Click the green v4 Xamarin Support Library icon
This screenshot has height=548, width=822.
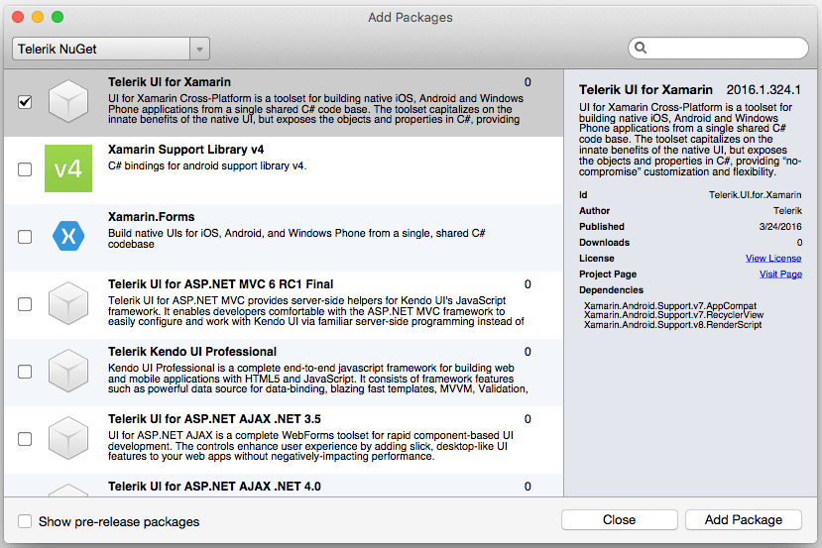(x=68, y=168)
